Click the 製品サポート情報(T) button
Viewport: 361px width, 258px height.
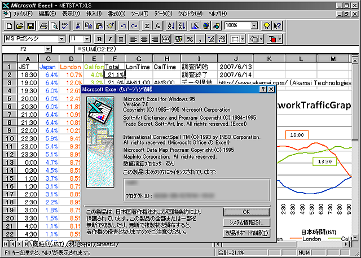pos(246,233)
